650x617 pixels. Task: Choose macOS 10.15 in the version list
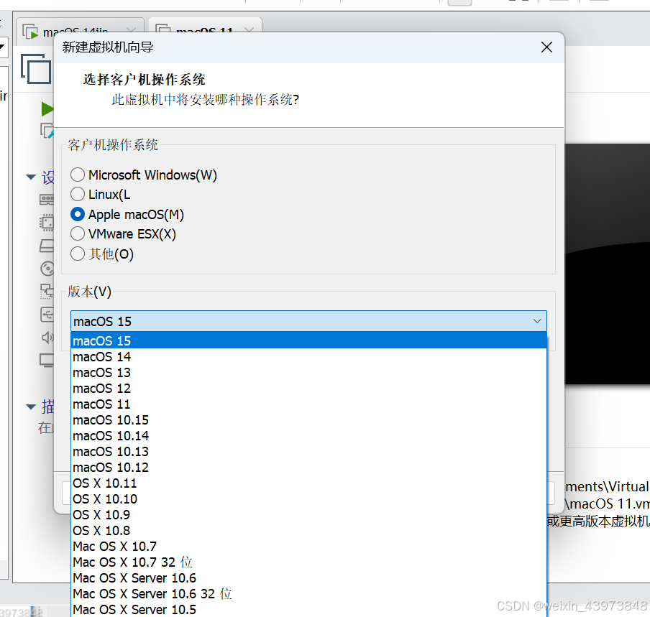point(309,420)
